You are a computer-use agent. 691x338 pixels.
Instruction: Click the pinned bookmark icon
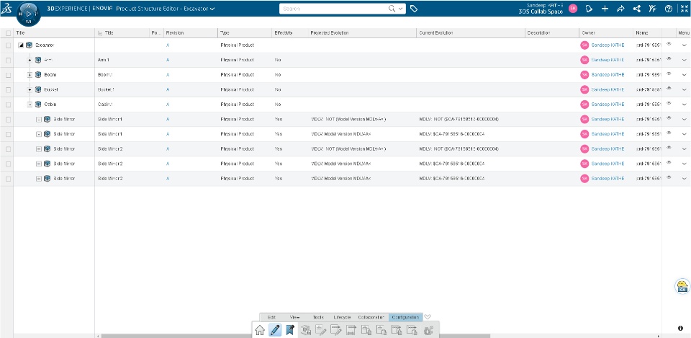[290, 330]
